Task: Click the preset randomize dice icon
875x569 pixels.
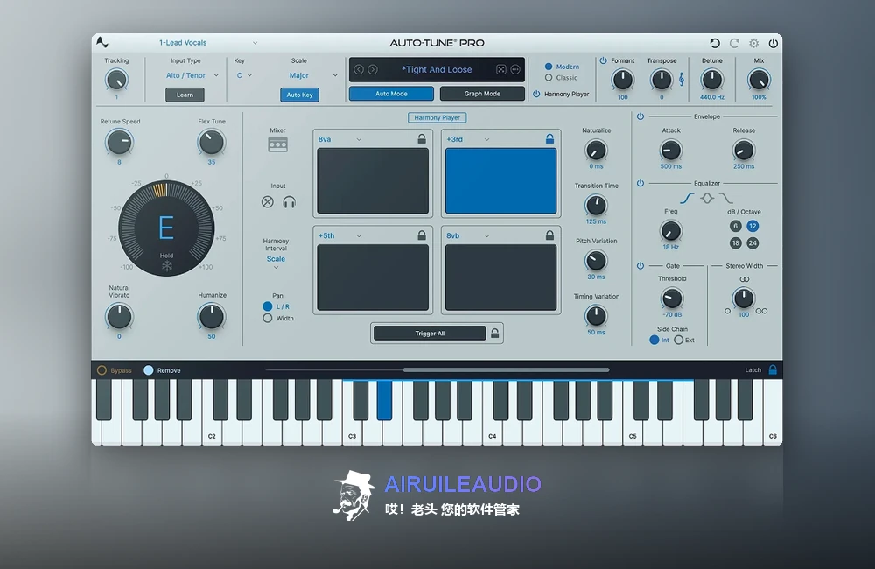Action: (x=501, y=69)
